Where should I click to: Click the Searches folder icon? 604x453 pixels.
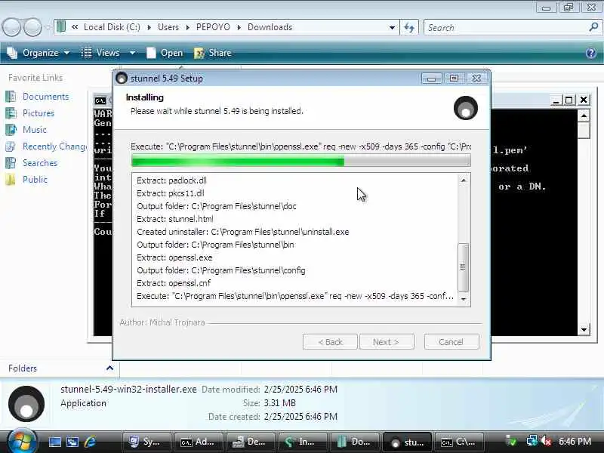[11, 163]
